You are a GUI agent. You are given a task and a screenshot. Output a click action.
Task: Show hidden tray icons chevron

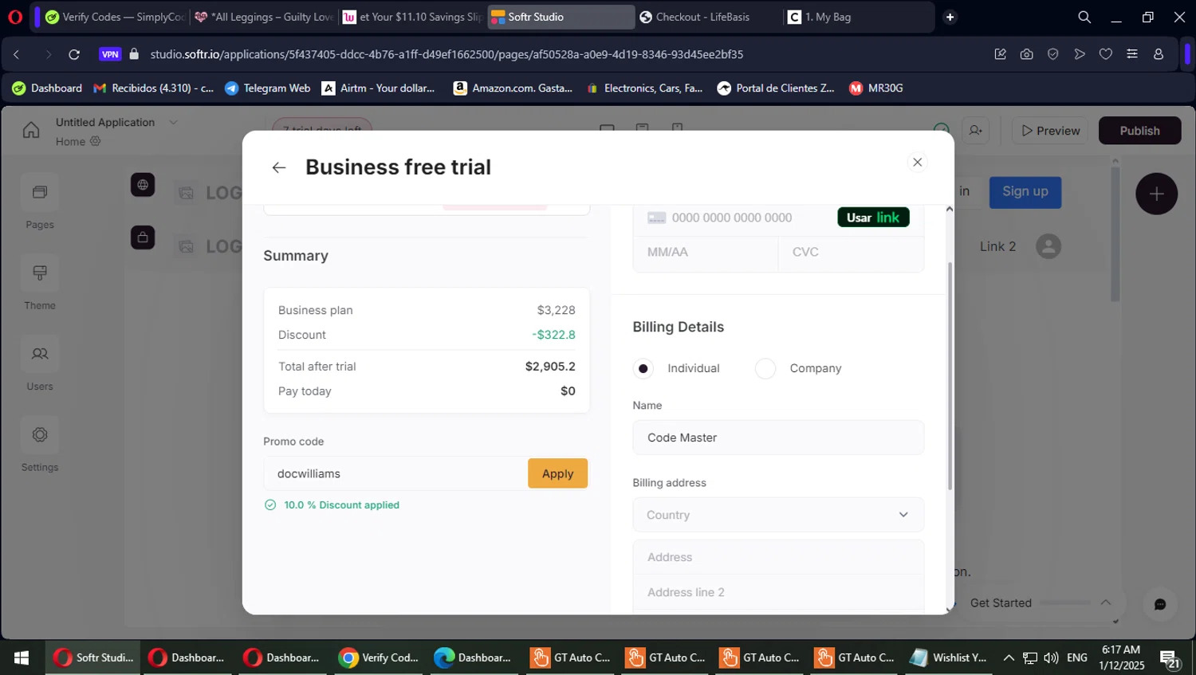click(x=1009, y=657)
